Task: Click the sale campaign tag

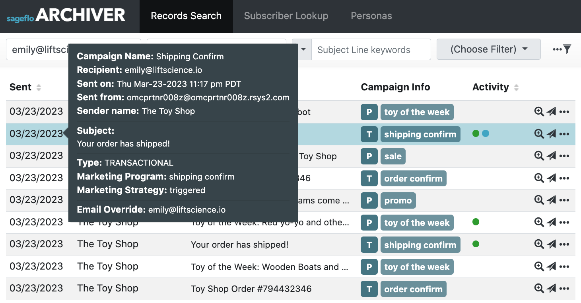Action: tap(393, 156)
